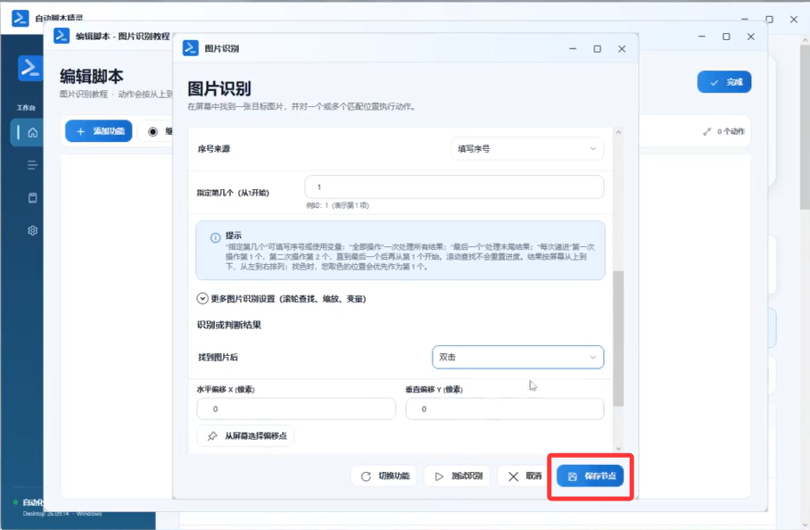Click the dialog's vertical scrollbar thumb
This screenshot has height=530, width=810.
click(x=618, y=338)
